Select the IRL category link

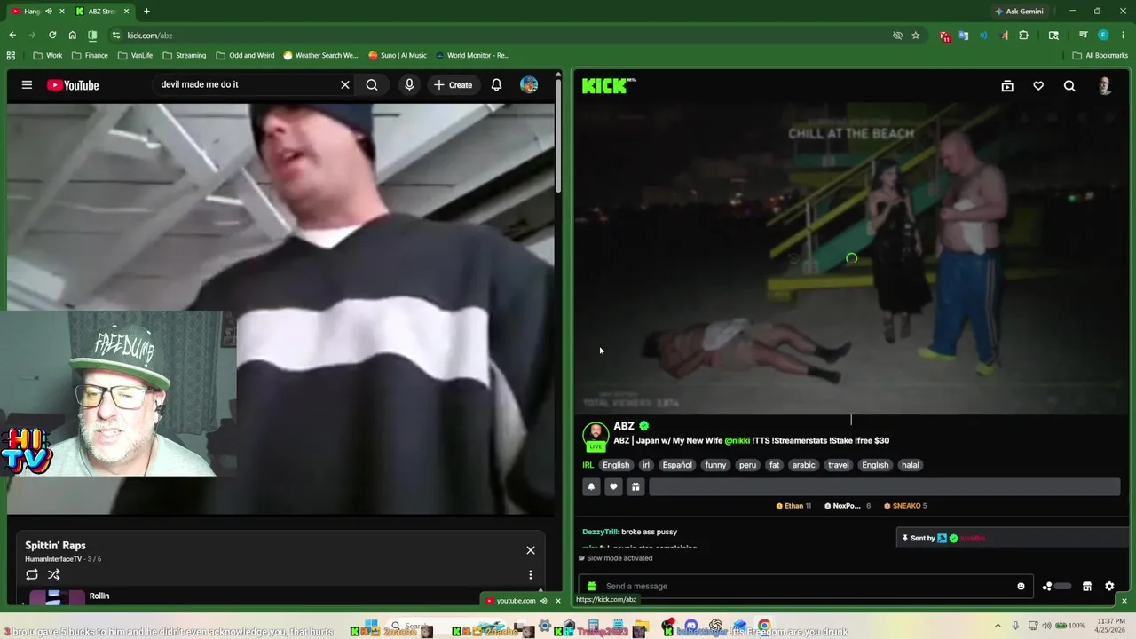(x=588, y=465)
